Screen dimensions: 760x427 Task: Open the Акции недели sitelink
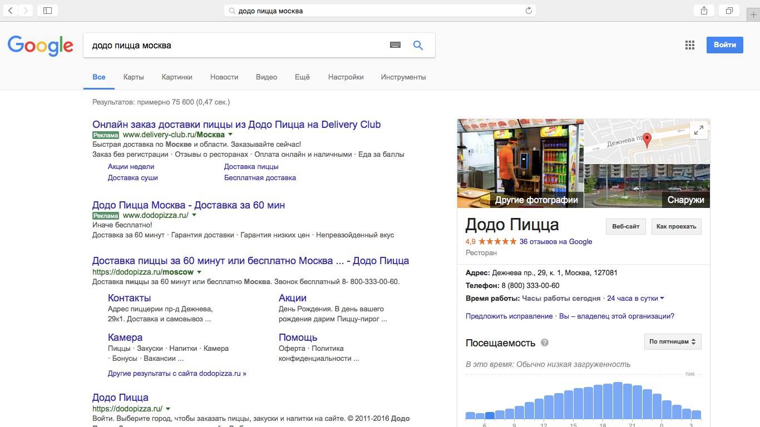pos(131,167)
